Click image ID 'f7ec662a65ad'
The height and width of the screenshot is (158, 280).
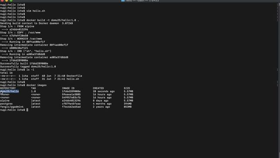(71, 107)
